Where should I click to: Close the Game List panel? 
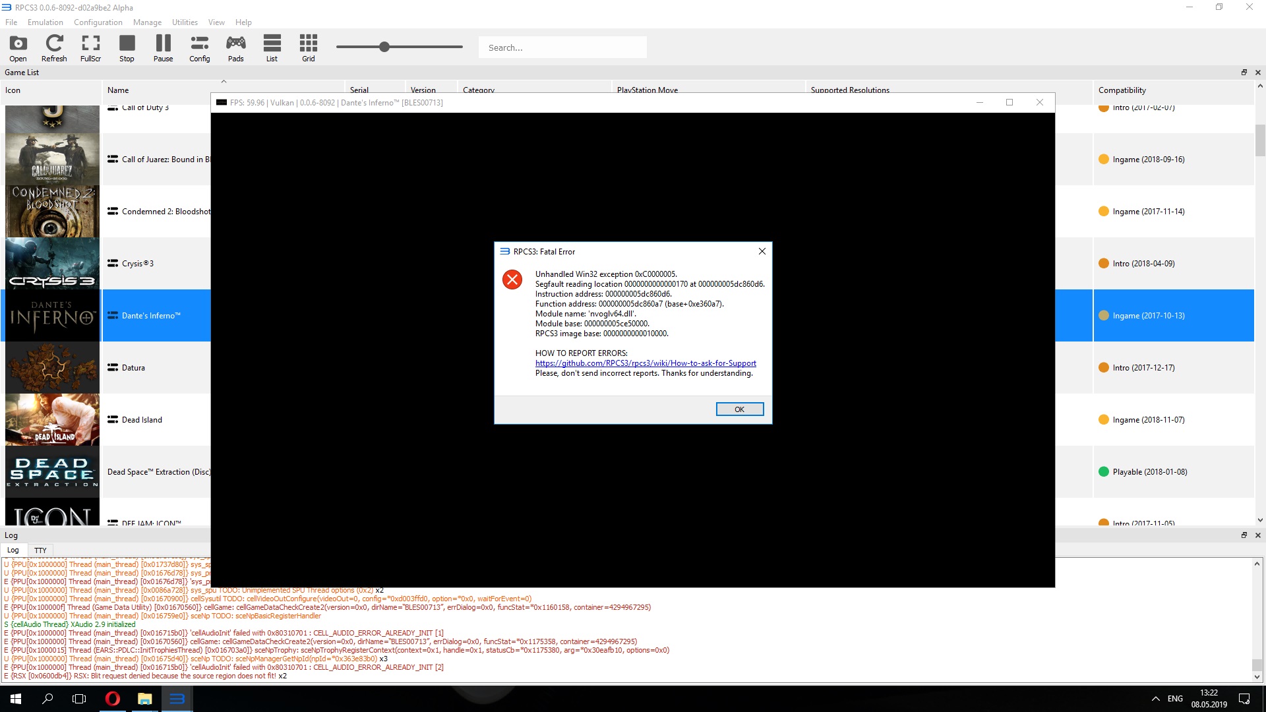pyautogui.click(x=1257, y=73)
